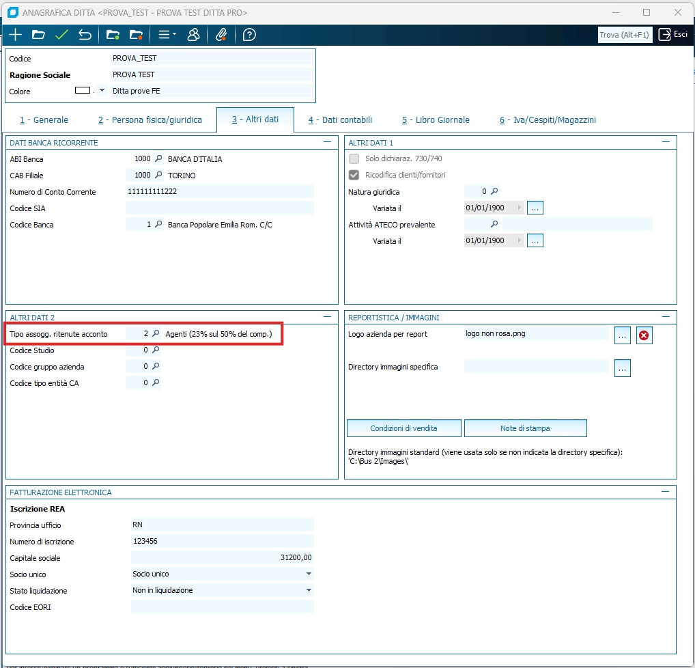
Task: Toggle the Ricodifica clienti/fornitori checkbox
Action: tap(354, 175)
